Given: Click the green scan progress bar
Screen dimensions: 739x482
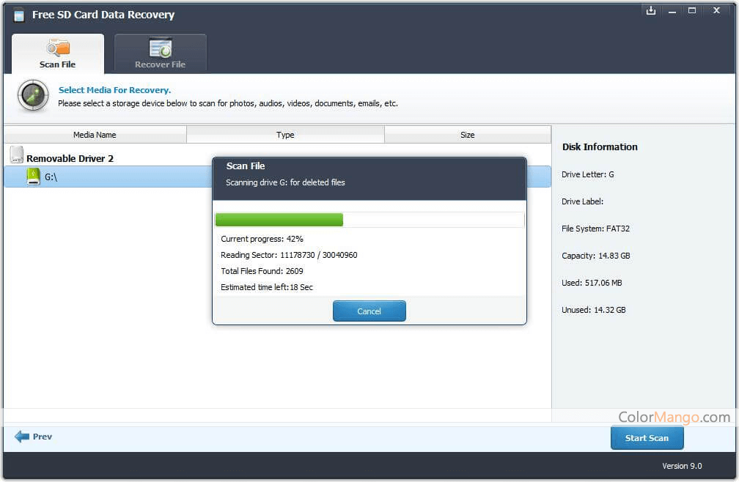Looking at the screenshot, I should (279, 220).
